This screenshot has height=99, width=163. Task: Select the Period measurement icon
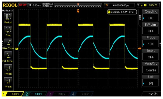[8, 17]
